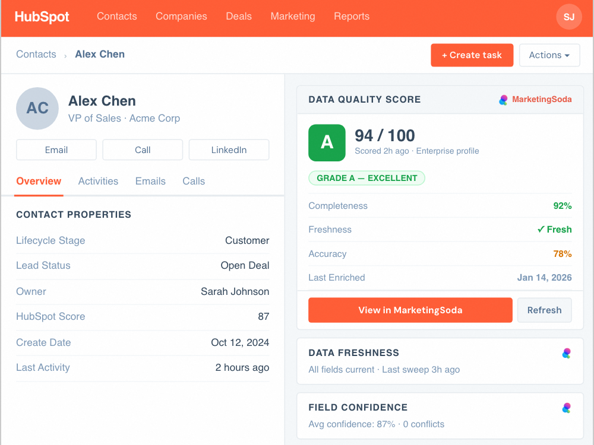This screenshot has width=594, height=445.
Task: Click the Lead Status value Open Deal
Action: click(245, 266)
